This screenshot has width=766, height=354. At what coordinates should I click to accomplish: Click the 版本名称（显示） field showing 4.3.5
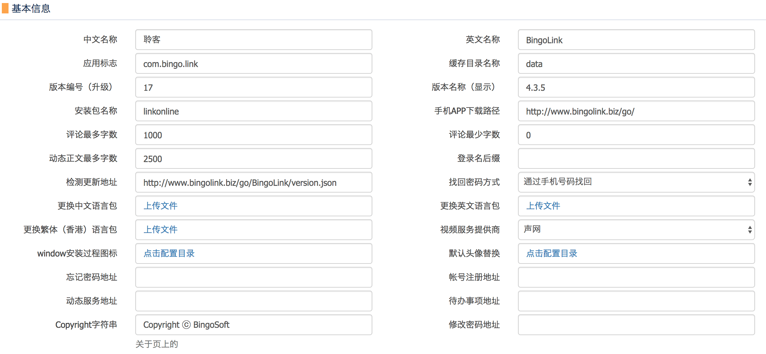(x=636, y=87)
